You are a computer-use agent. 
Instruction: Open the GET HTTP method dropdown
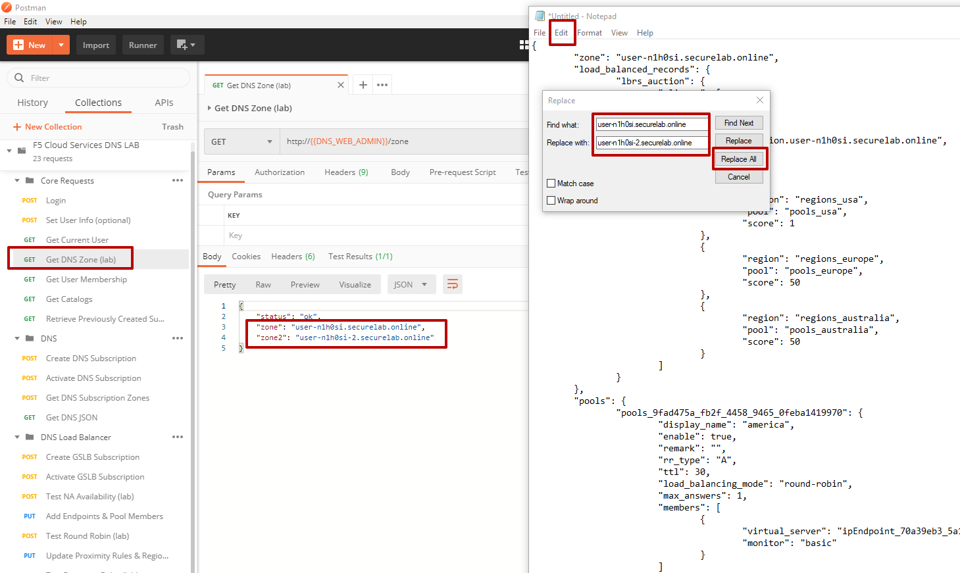[241, 141]
